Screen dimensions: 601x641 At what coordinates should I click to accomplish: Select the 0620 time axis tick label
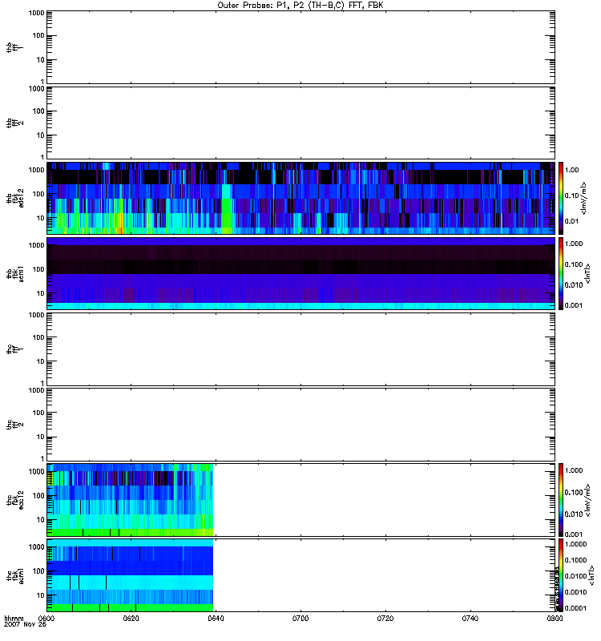point(131,619)
